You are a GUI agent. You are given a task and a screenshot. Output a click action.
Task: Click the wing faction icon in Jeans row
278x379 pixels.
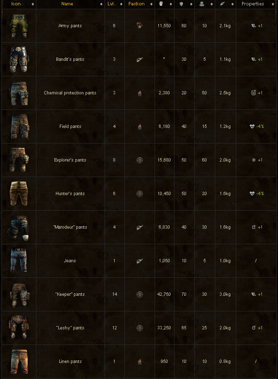(139, 261)
